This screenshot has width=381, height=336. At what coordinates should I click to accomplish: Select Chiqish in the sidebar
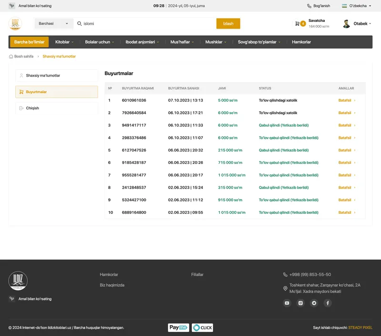56,108
